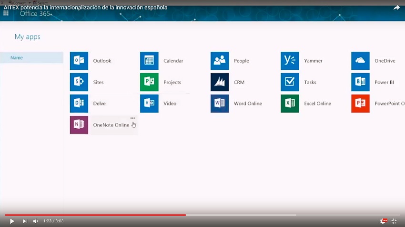
Task: Open the People app tile
Action: coord(220,61)
